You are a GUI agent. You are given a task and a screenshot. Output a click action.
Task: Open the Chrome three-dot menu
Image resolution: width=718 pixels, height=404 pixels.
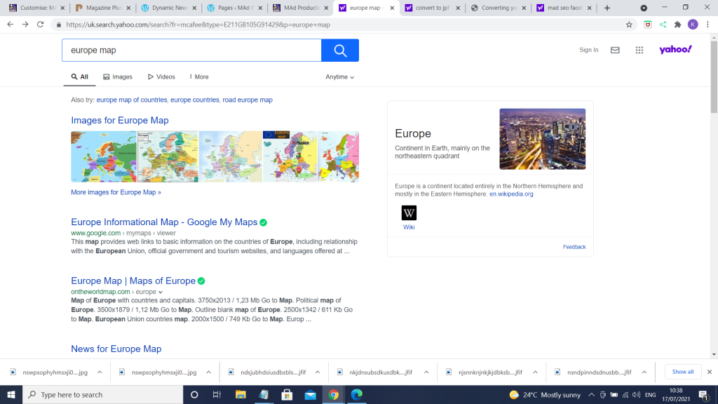coord(707,24)
